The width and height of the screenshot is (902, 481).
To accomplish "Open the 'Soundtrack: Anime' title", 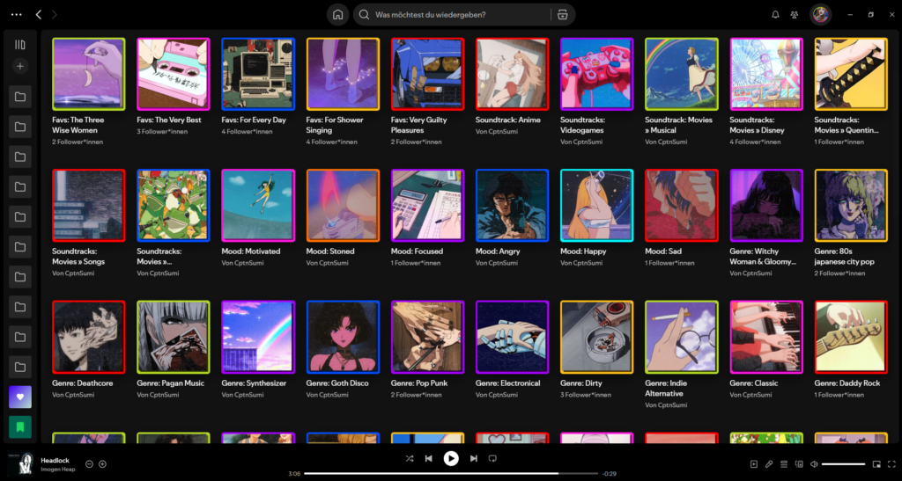I will tap(508, 120).
